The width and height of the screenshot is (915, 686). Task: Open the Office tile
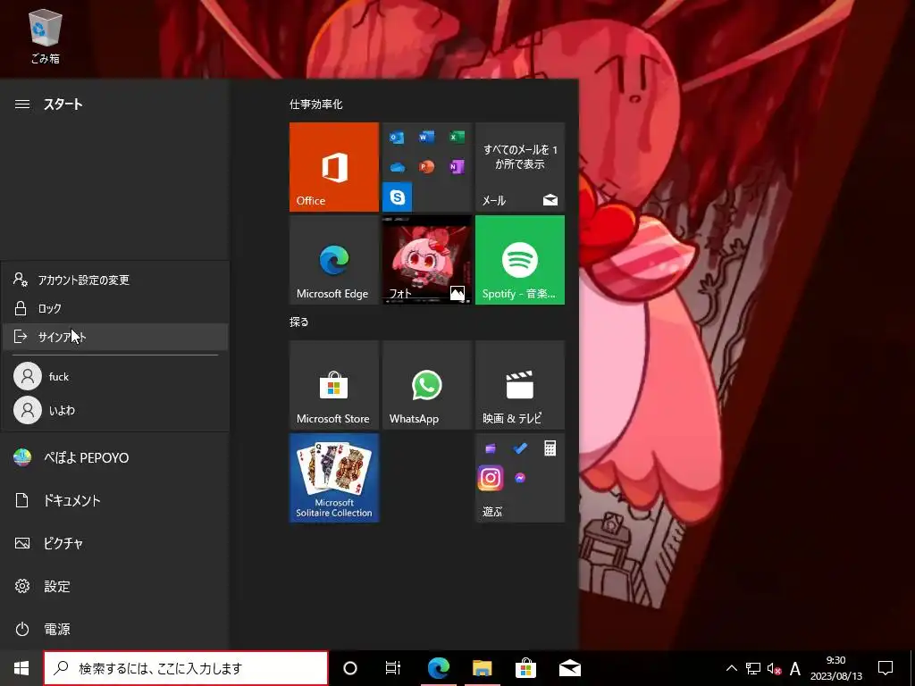(x=334, y=167)
